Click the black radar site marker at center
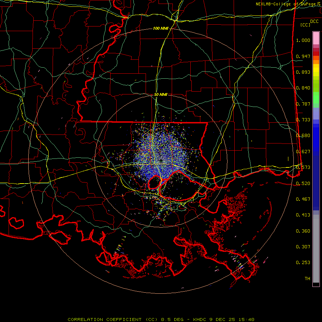This screenshot has width=322, height=322. [161, 161]
